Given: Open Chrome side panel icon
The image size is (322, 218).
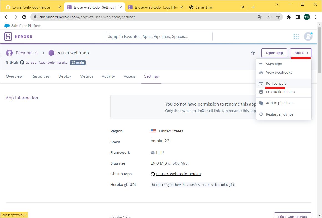Looking at the screenshot, I should pyautogui.click(x=298, y=17).
